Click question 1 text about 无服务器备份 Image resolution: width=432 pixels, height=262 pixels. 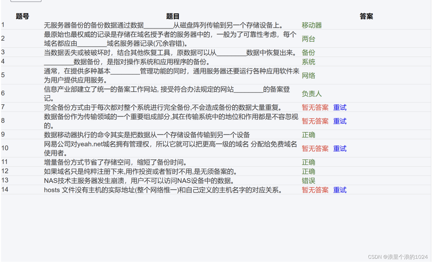(x=164, y=25)
